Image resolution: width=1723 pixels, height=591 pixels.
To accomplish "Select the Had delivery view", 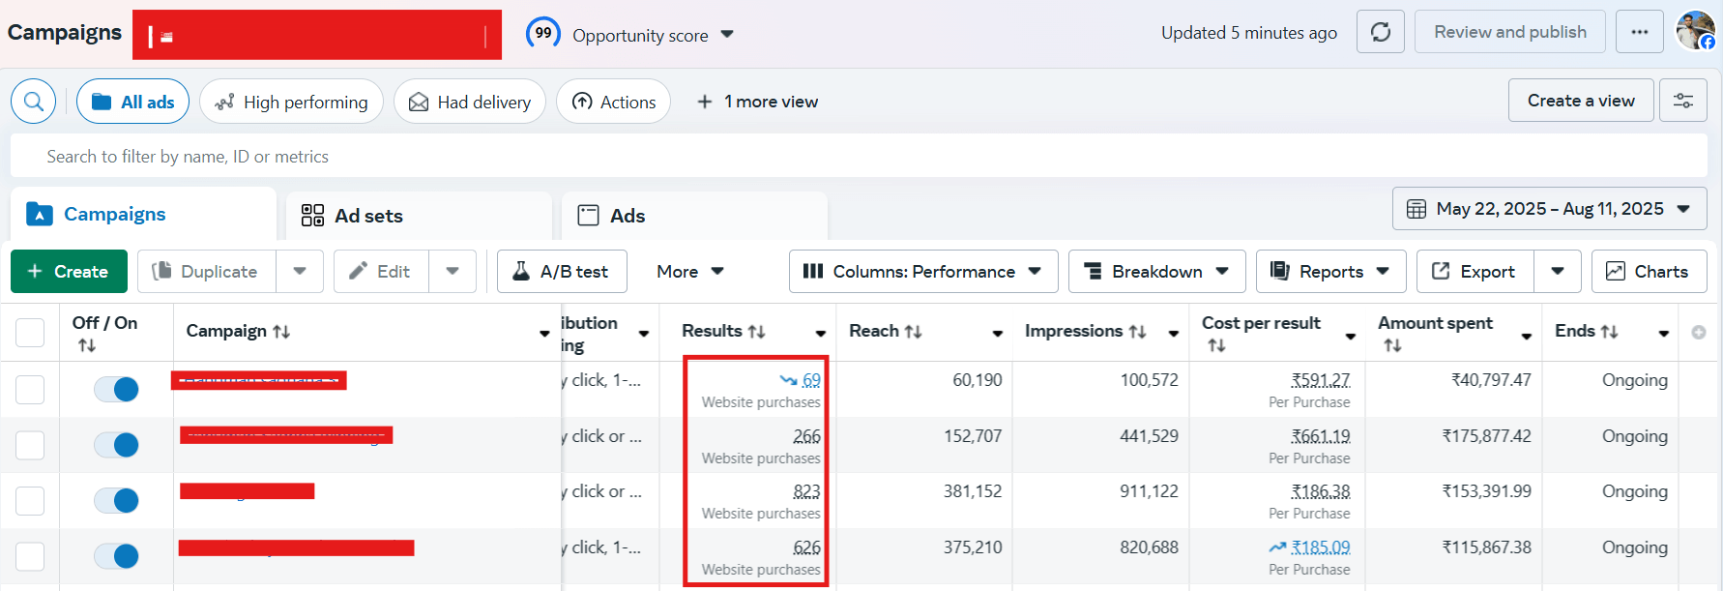I will (x=470, y=102).
